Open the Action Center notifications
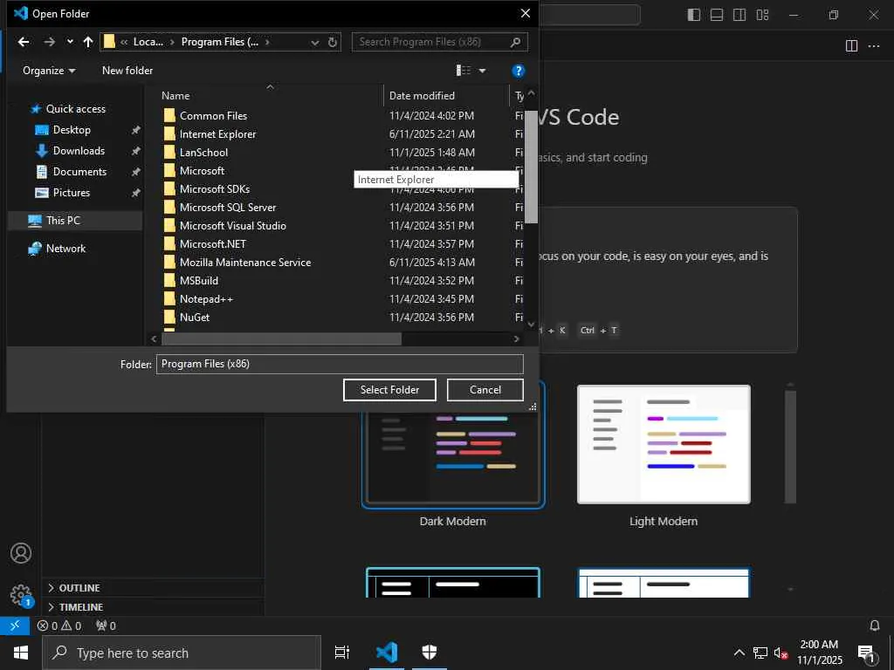 865,653
